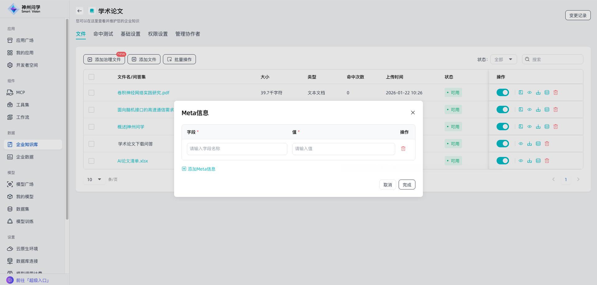Click the next page arrow in pagination
597x285 pixels.
pos(578,179)
